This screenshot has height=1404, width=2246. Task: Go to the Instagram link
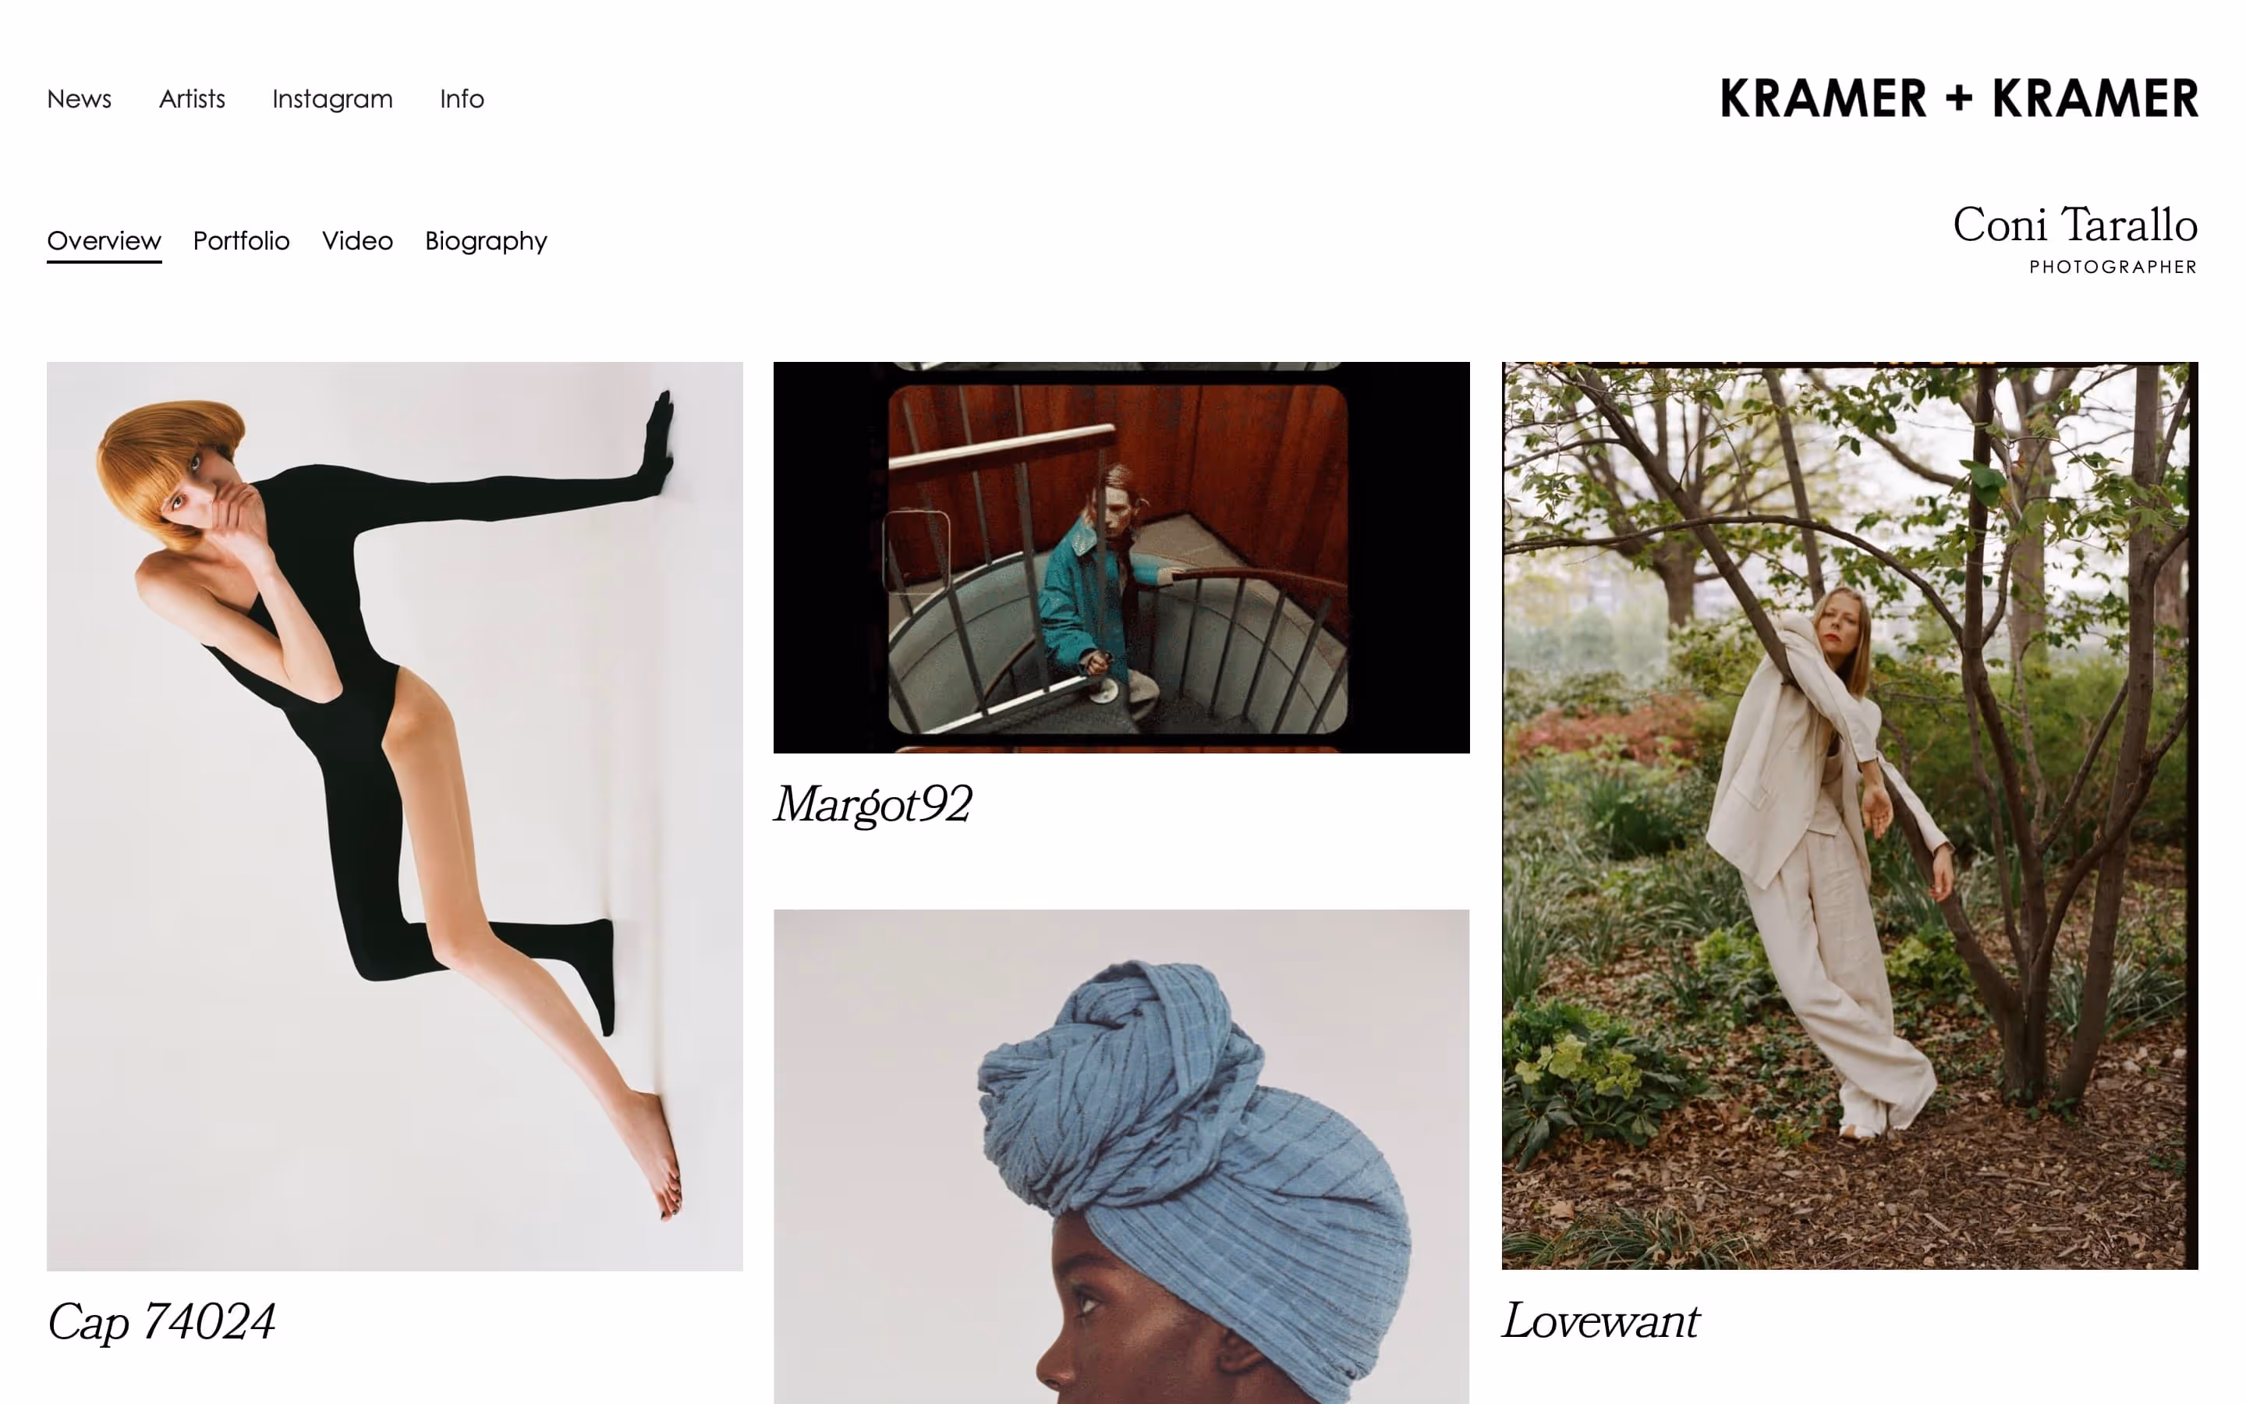(332, 99)
